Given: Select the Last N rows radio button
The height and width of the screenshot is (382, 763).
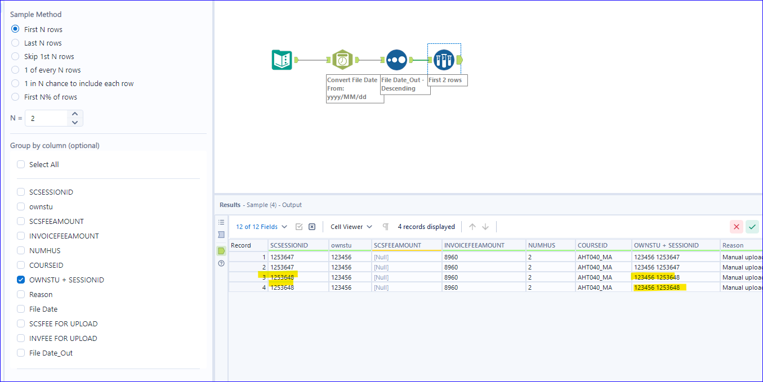Looking at the screenshot, I should point(15,43).
